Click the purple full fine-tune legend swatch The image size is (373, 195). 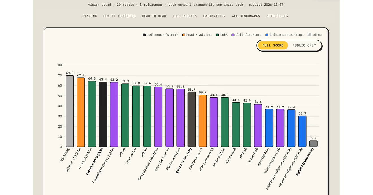233,35
